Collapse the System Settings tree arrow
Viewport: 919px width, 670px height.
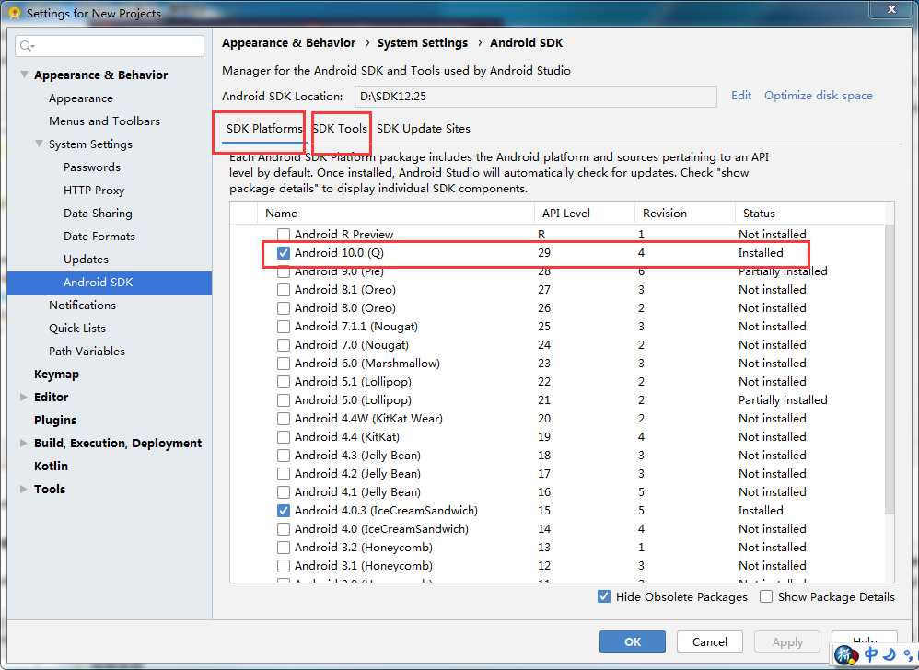click(40, 144)
